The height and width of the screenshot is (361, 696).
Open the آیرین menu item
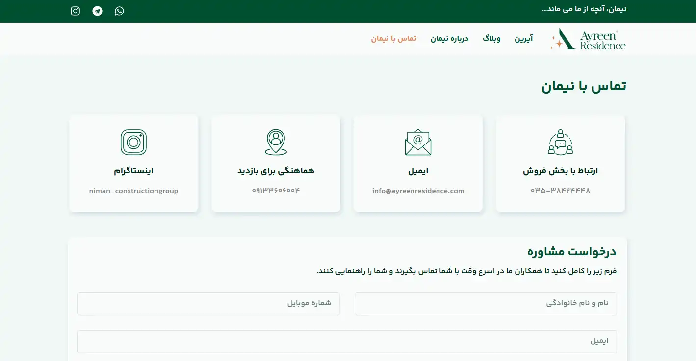coord(523,39)
